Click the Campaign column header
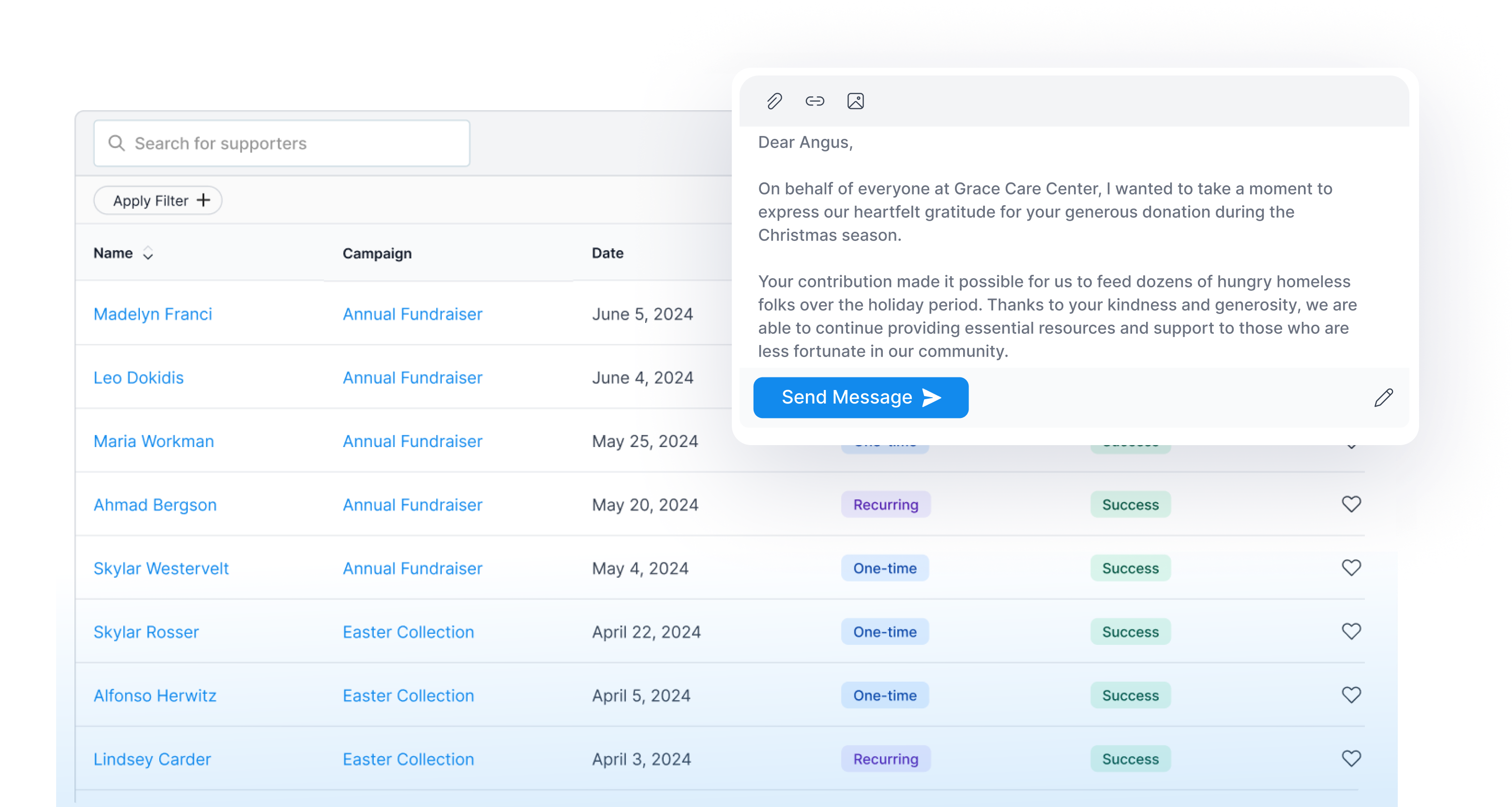Image resolution: width=1512 pixels, height=807 pixels. (377, 254)
